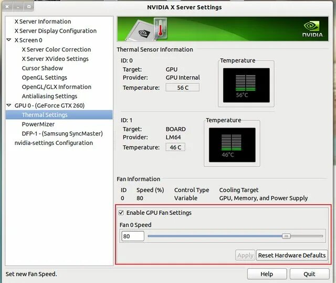Click the BOARD temperature 46 C field

point(175,148)
